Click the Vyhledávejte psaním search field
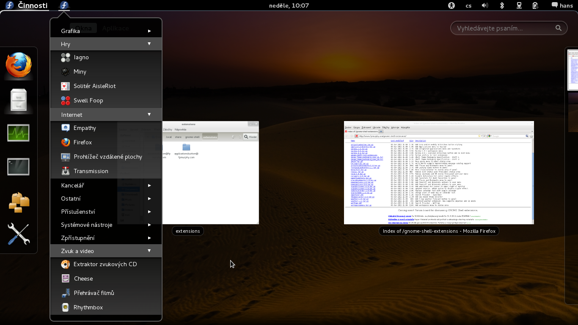 [509, 28]
